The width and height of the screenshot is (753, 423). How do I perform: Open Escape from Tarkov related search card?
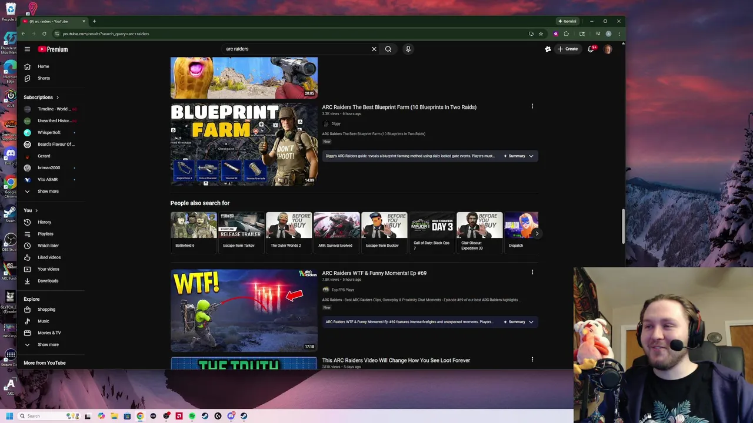pyautogui.click(x=241, y=231)
